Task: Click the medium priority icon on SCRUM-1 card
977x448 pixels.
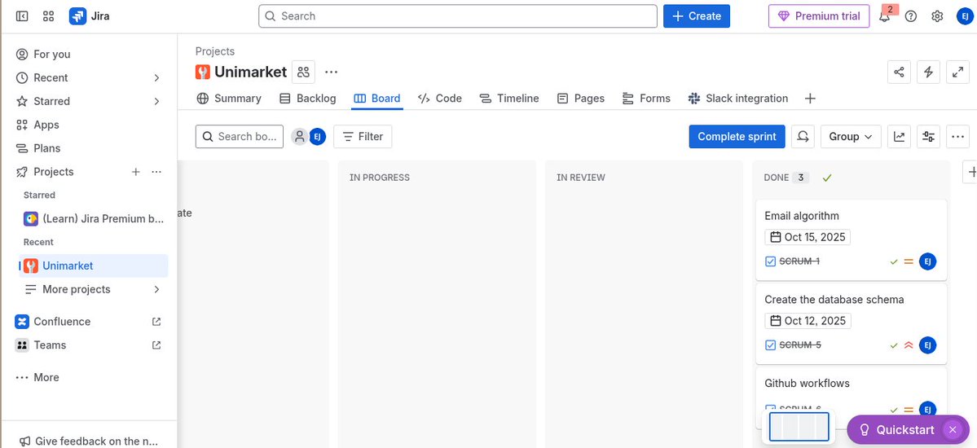Action: click(909, 261)
